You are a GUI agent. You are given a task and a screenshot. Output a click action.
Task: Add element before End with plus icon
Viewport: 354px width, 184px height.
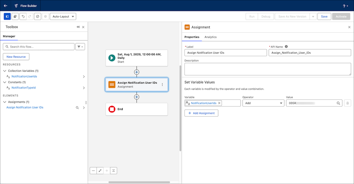click(136, 97)
